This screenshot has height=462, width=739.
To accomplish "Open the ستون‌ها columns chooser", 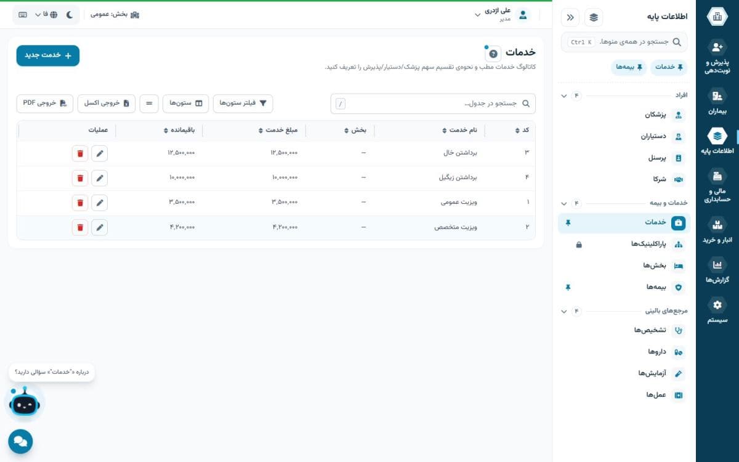I will tap(186, 103).
